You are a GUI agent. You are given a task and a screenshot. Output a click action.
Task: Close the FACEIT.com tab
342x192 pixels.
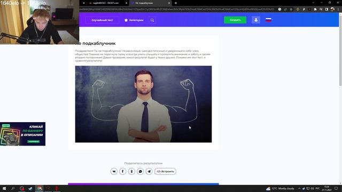(x=126, y=3)
